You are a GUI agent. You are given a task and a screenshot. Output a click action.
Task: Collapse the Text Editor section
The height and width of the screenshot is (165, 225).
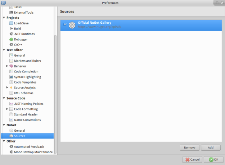click(x=4, y=50)
